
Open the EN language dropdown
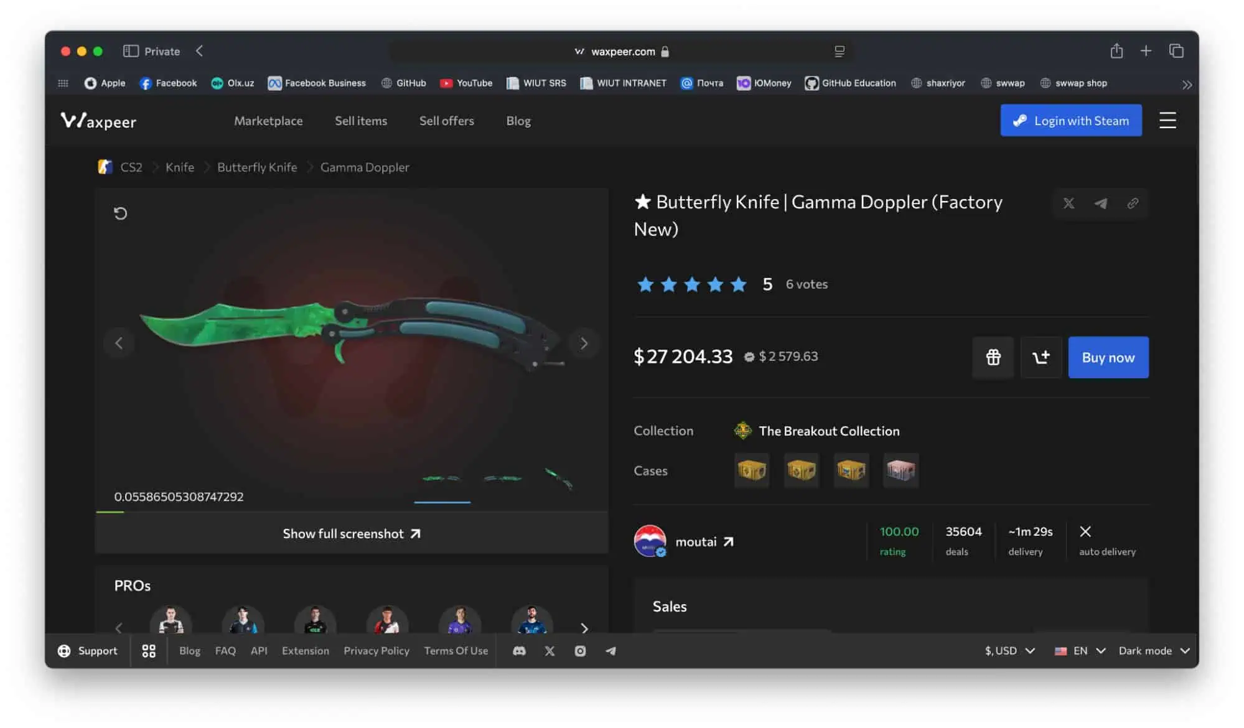click(1080, 651)
